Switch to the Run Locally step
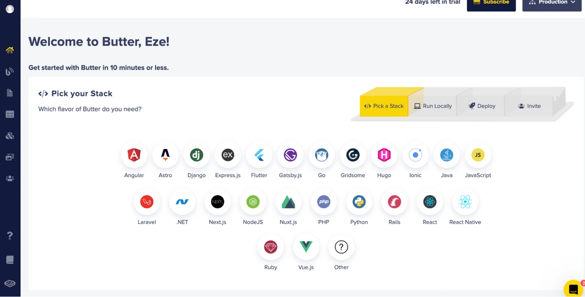585x297 pixels. [433, 106]
